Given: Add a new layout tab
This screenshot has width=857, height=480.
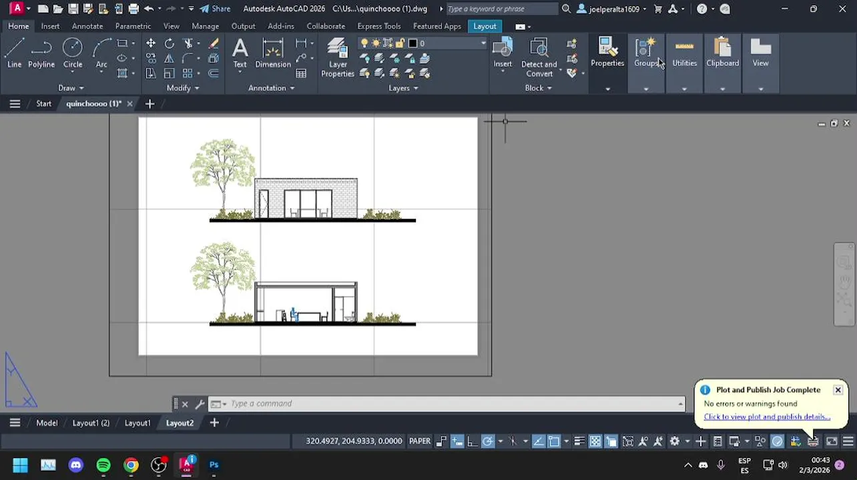Looking at the screenshot, I should [214, 423].
